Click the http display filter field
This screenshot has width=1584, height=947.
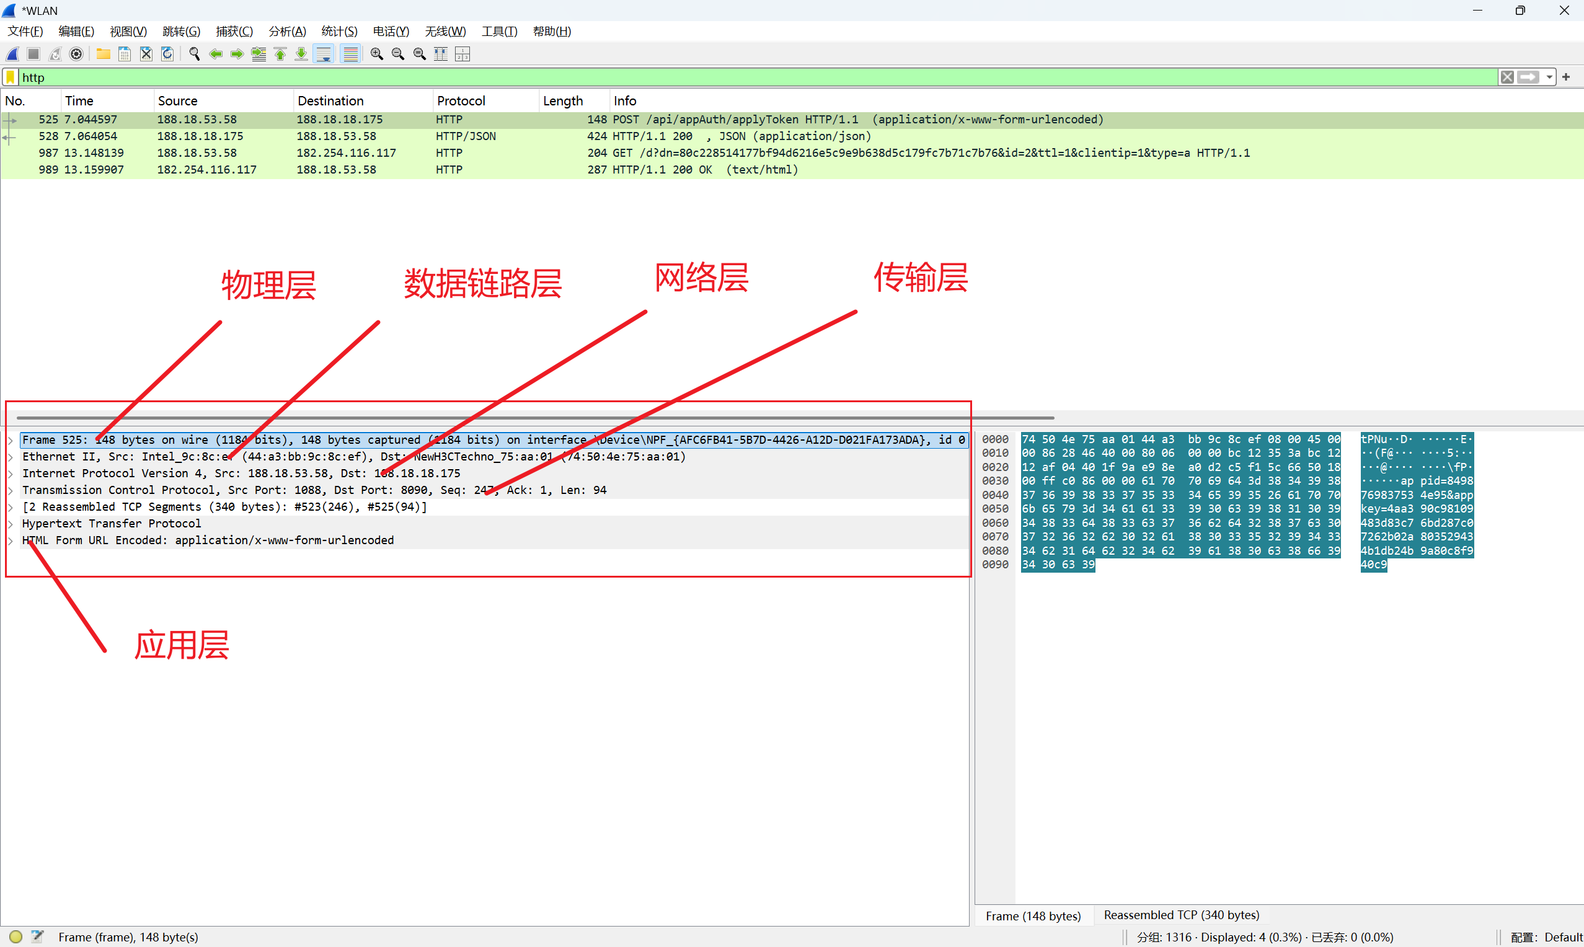758,77
